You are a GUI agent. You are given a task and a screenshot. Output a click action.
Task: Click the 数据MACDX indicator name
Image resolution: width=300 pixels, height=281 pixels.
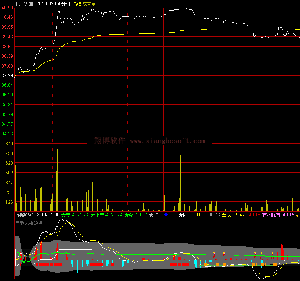pyautogui.click(x=27, y=215)
